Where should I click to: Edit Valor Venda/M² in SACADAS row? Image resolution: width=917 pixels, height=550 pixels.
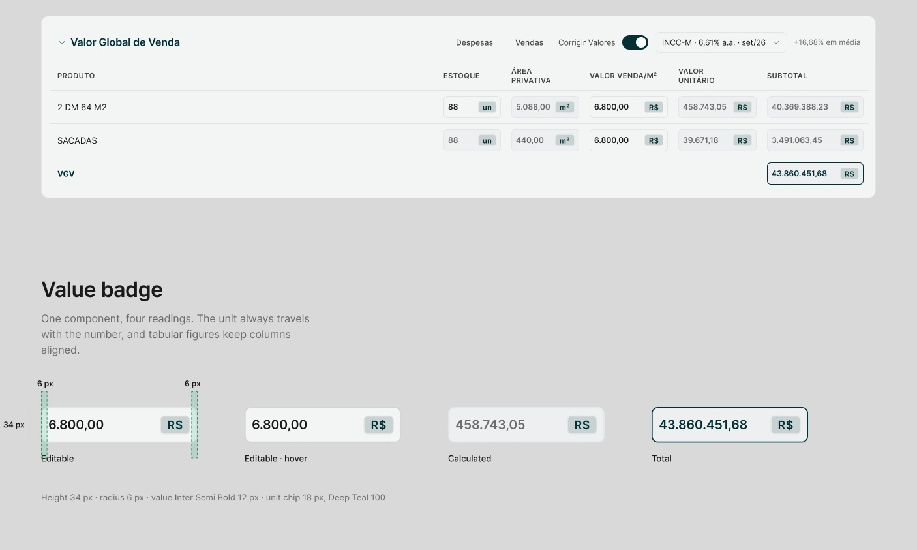click(x=629, y=140)
